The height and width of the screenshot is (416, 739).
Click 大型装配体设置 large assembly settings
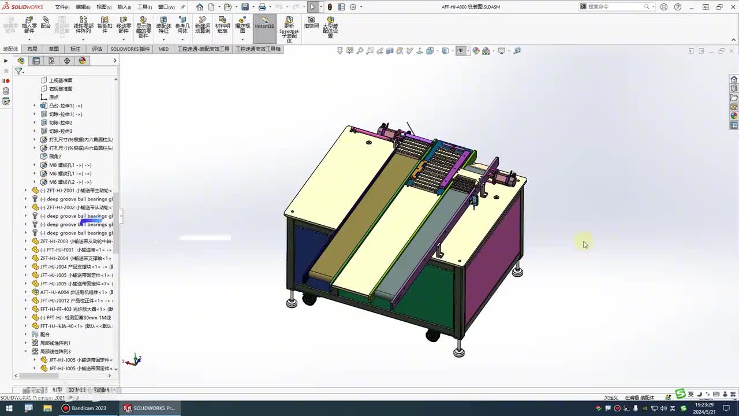click(330, 28)
